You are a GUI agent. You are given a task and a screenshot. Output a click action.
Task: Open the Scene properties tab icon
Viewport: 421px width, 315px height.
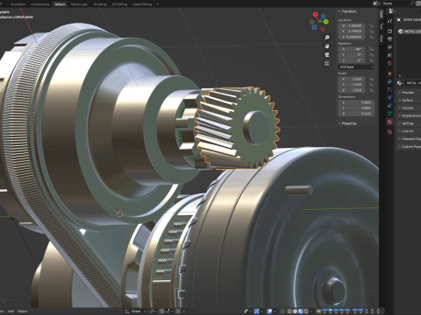[x=389, y=55]
